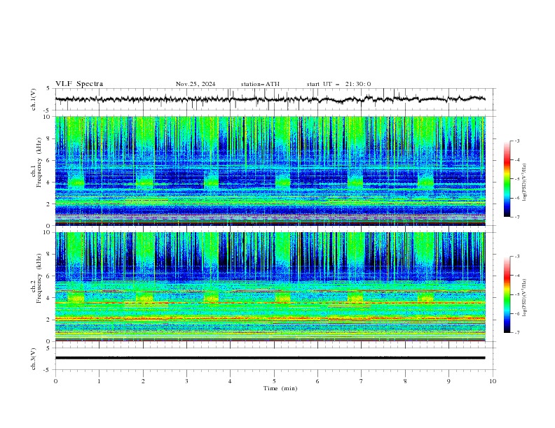Click the ch.3 voltage waveform trace
This screenshot has height=428, width=555.
click(x=270, y=358)
